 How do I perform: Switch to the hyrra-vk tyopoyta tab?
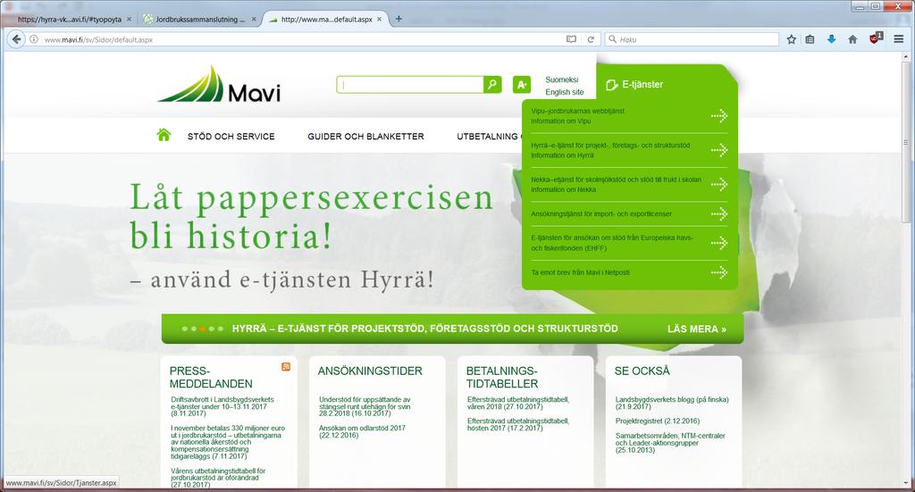69,20
